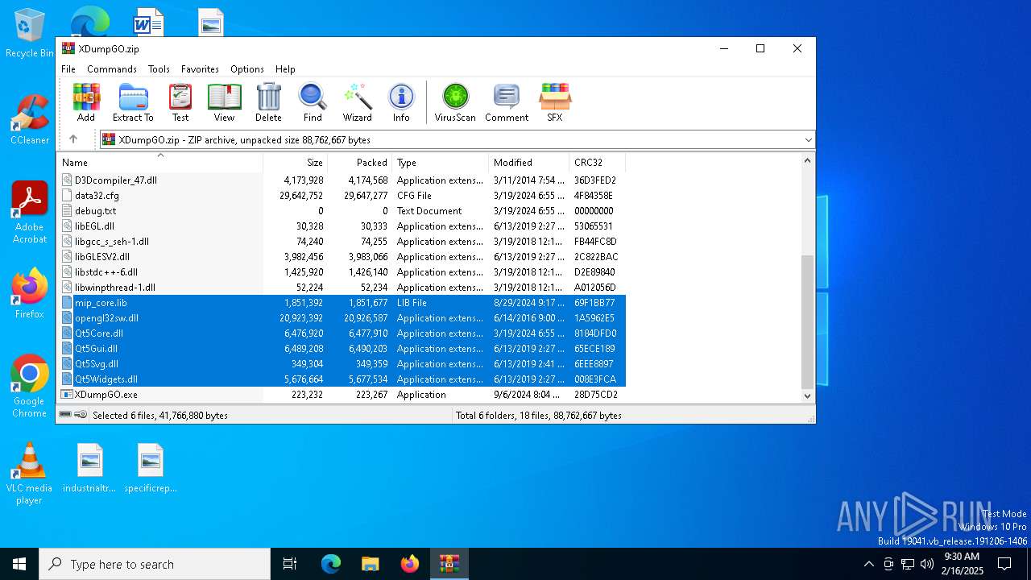Click the scrollbar up arrow

807,161
